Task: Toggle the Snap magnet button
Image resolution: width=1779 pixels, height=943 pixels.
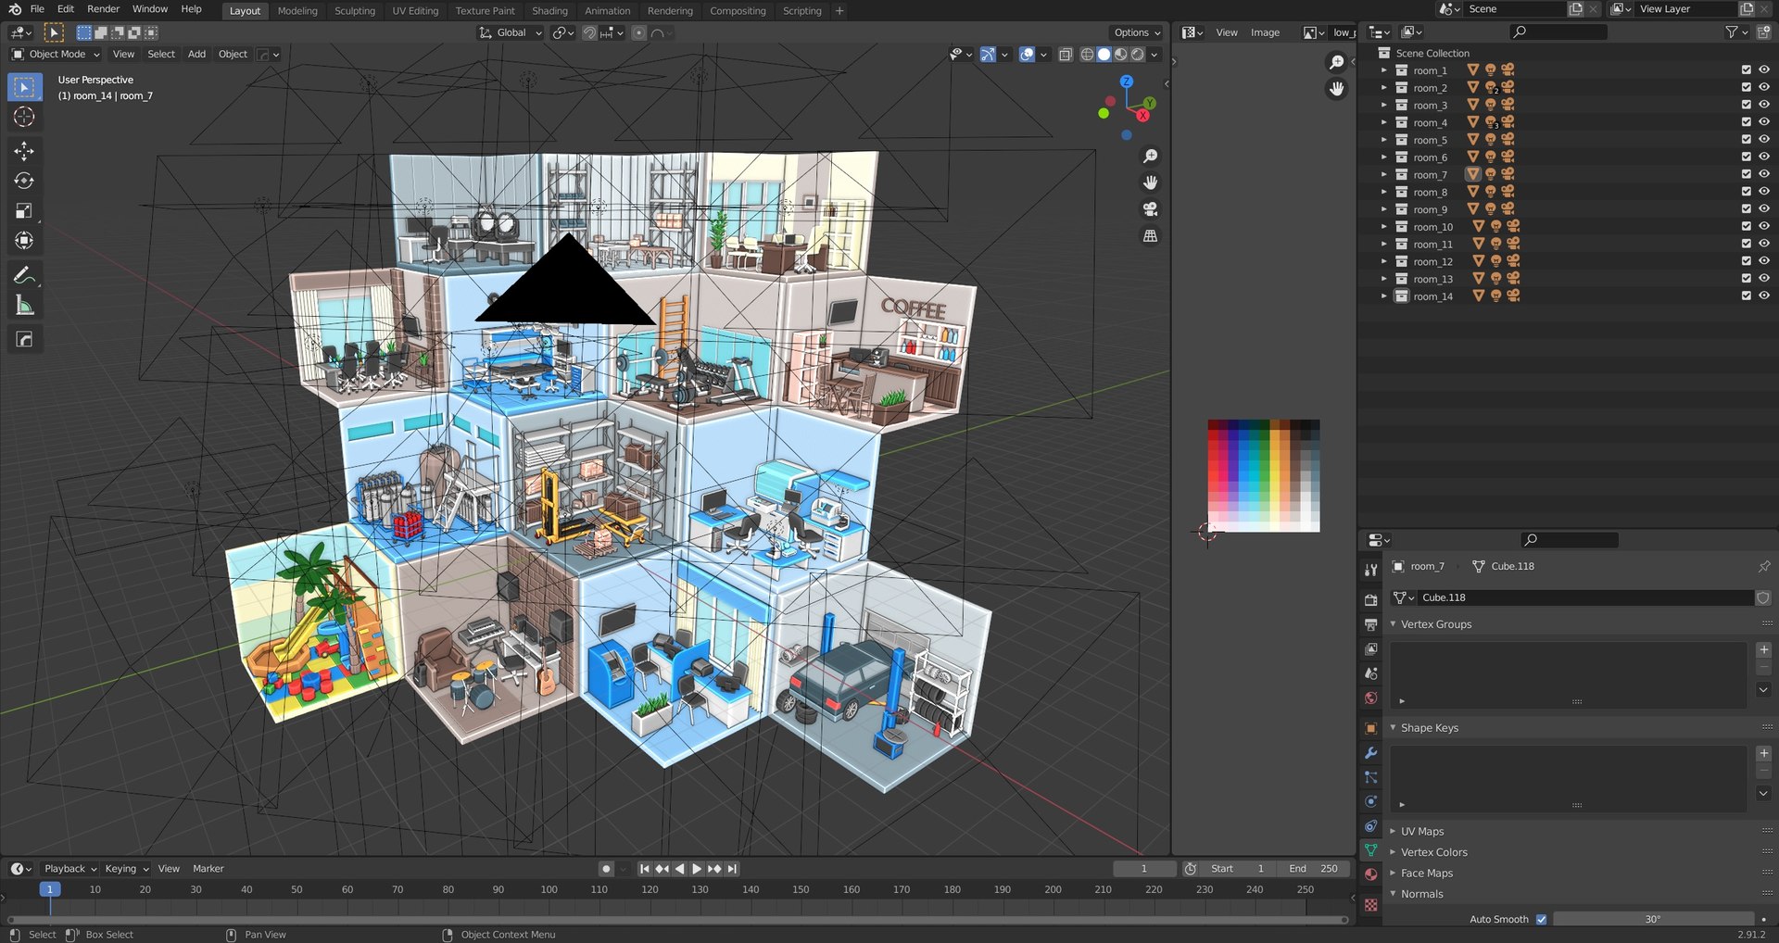Action: click(589, 32)
